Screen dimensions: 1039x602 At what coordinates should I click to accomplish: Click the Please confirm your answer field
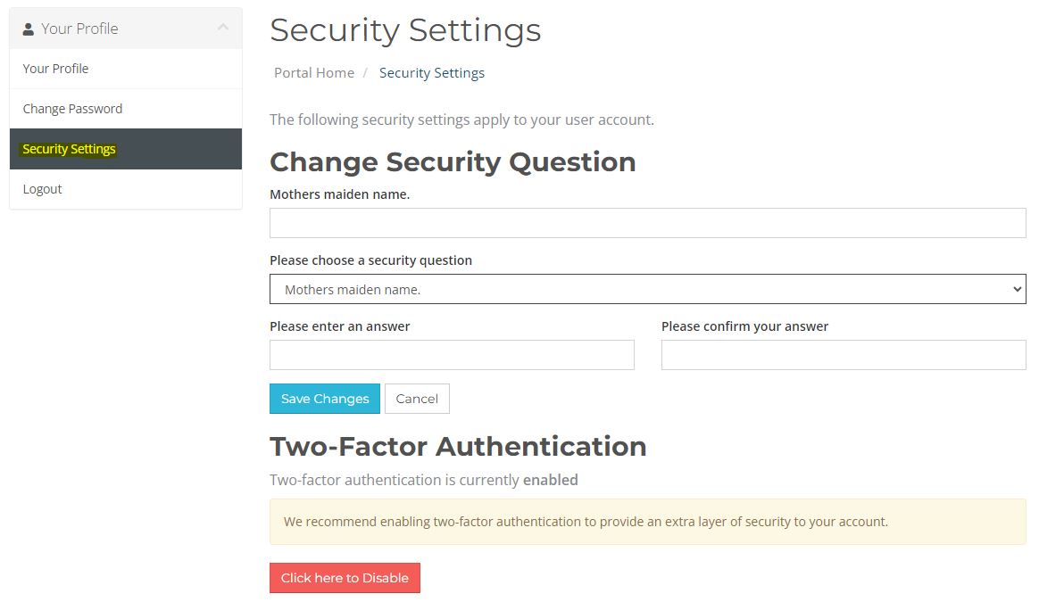844,355
